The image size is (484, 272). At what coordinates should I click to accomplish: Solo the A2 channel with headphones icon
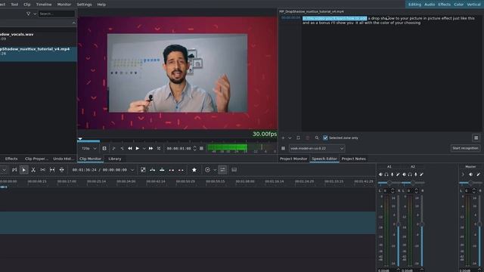(410, 175)
